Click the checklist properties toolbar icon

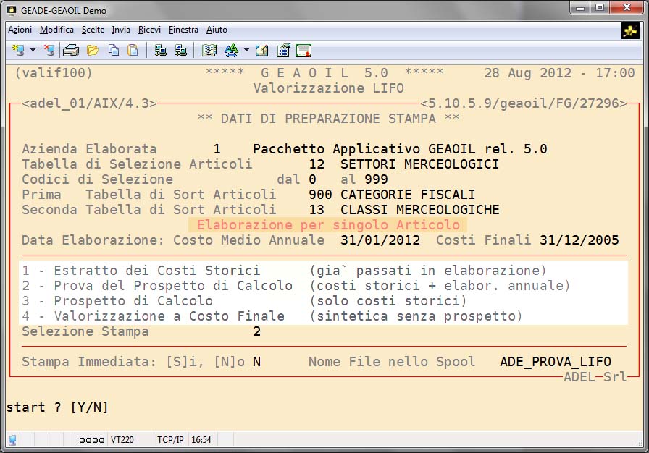pos(283,51)
